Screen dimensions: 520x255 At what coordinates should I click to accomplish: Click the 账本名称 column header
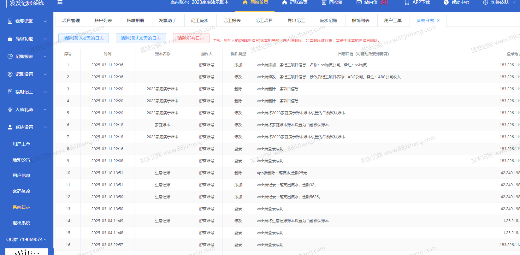click(162, 54)
